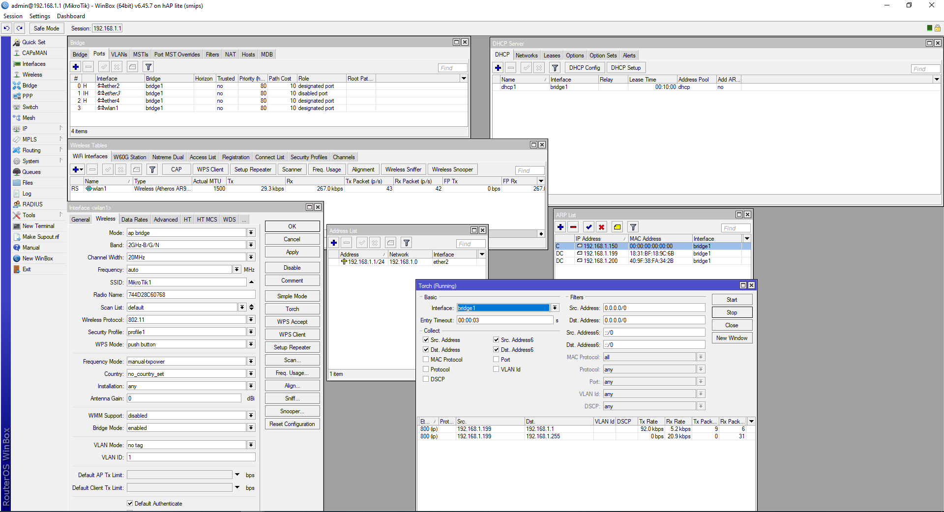Enable MAC Protocol collection in Torch

(426, 360)
